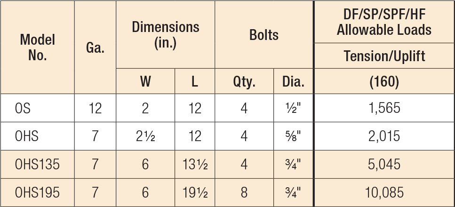Click the 1,565 load value
This screenshot has width=455, height=207.
pos(384,108)
